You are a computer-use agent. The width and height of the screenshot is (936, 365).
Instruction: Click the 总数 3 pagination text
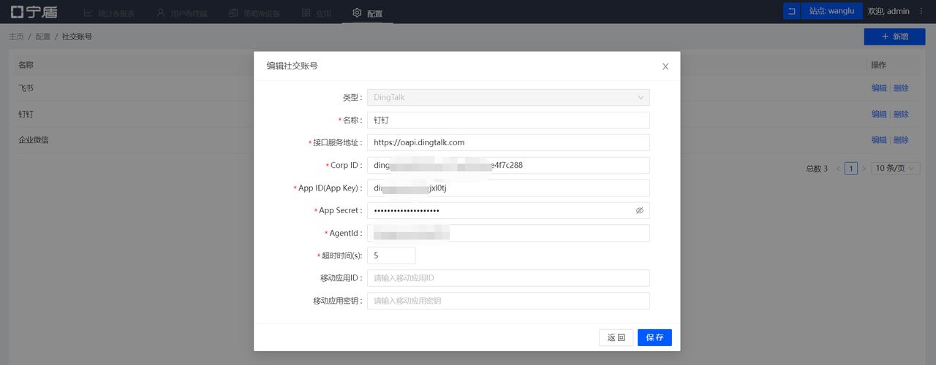pos(817,169)
